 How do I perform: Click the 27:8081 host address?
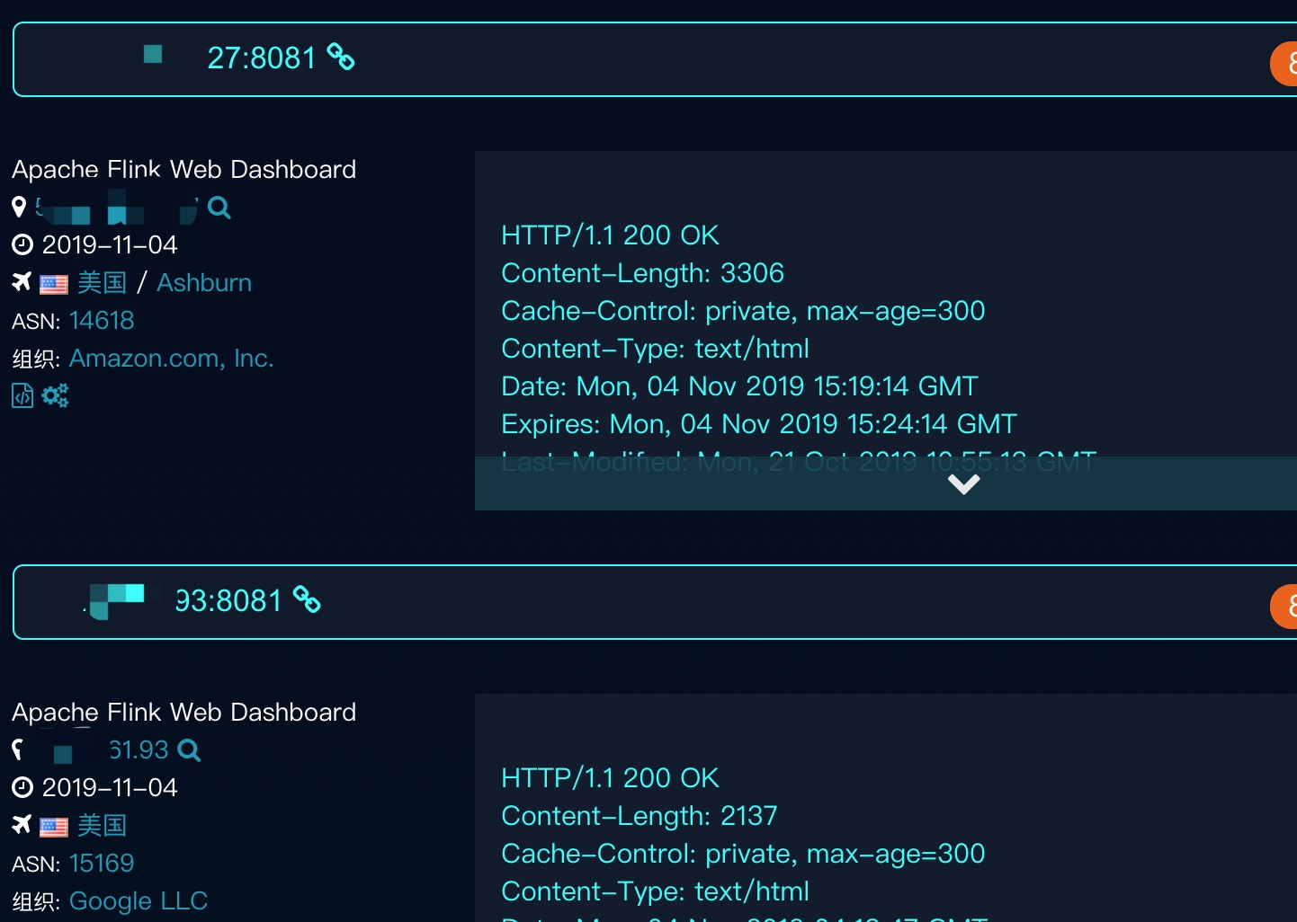(x=261, y=58)
